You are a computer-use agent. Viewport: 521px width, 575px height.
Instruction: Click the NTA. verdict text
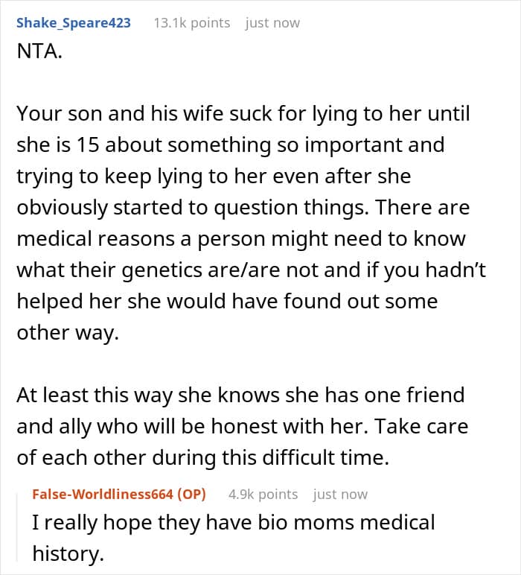(39, 51)
